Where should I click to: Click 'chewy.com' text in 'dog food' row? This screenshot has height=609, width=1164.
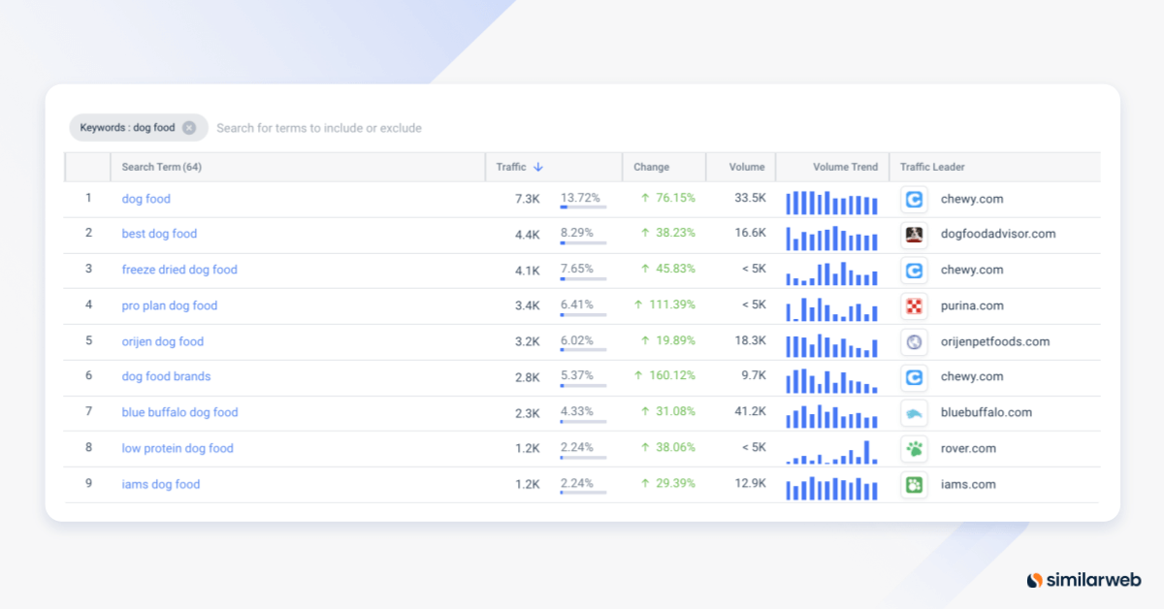[972, 199]
